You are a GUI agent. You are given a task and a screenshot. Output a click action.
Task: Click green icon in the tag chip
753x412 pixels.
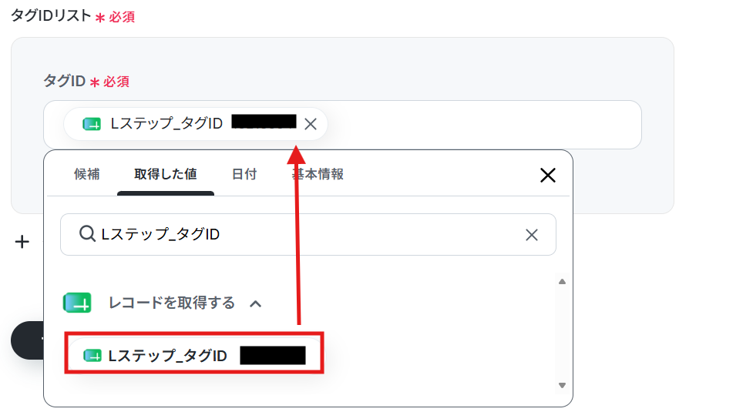(x=91, y=124)
